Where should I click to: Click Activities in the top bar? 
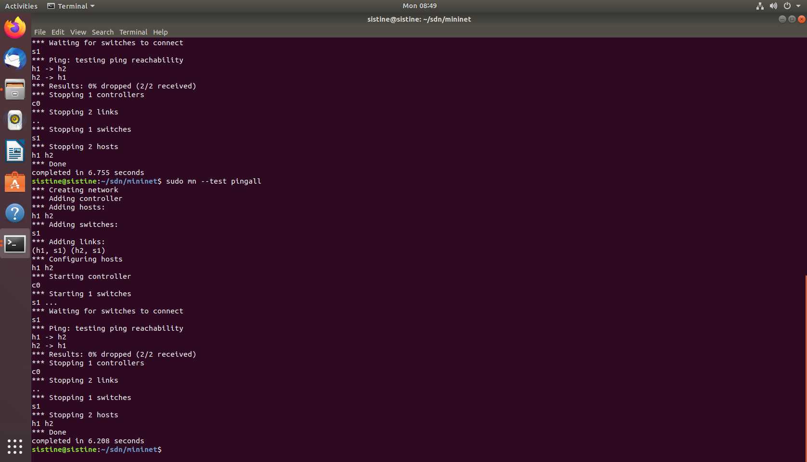(21, 6)
